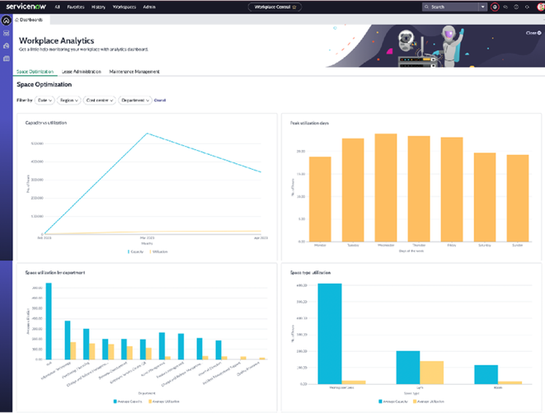Click the Workplace Central title pill
Viewport: 545px width, 413px height.
(275, 7)
